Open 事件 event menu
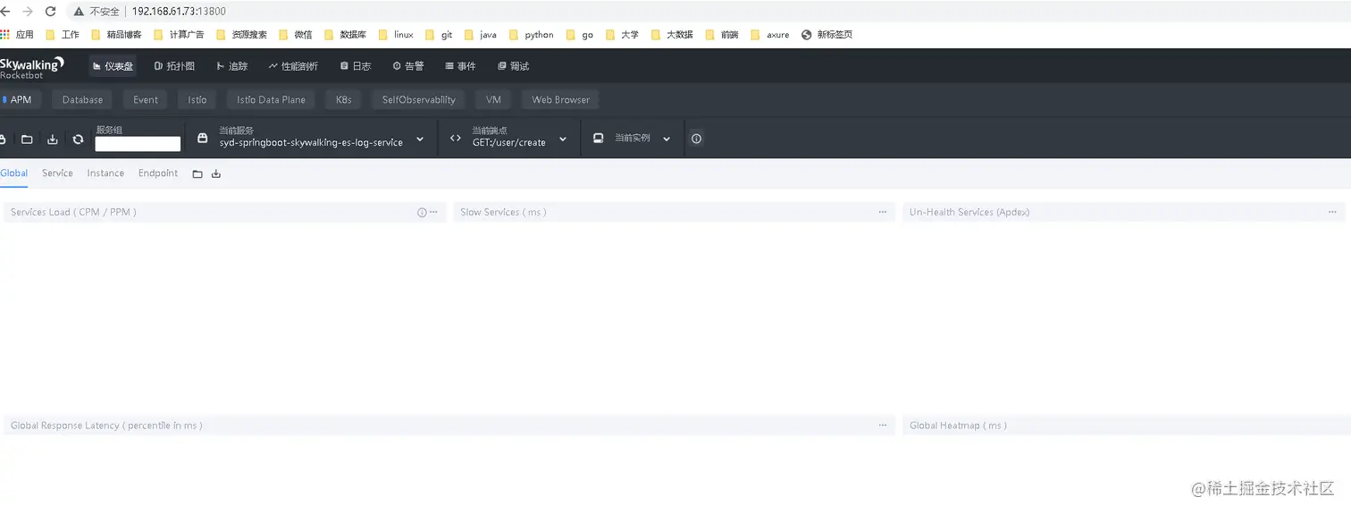This screenshot has width=1351, height=514. (461, 66)
